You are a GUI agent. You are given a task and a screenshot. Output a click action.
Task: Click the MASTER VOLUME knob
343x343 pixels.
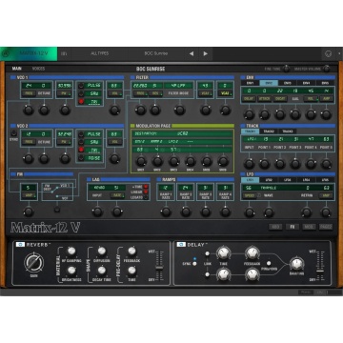pyautogui.click(x=327, y=69)
